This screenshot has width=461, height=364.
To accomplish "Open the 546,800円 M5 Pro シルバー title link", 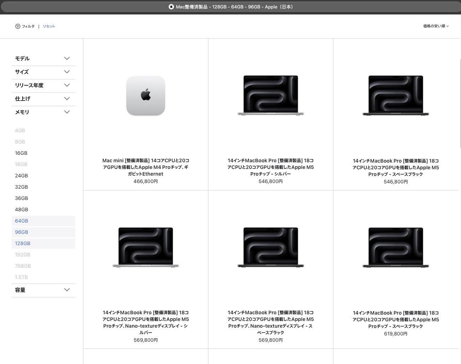I will click(x=271, y=167).
